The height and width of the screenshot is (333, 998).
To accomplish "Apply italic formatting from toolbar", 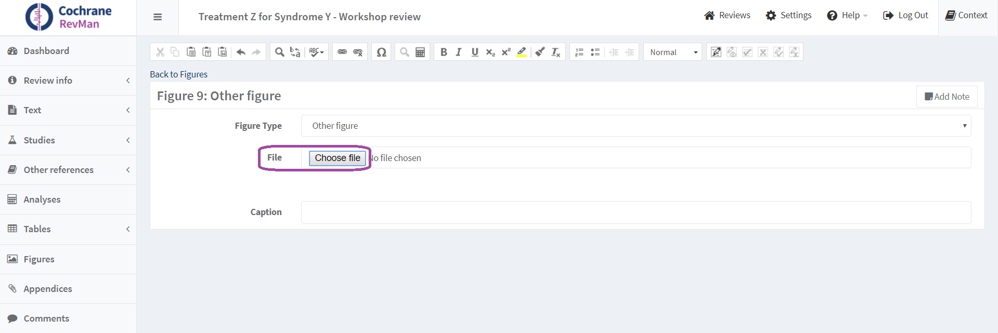I will coord(459,52).
